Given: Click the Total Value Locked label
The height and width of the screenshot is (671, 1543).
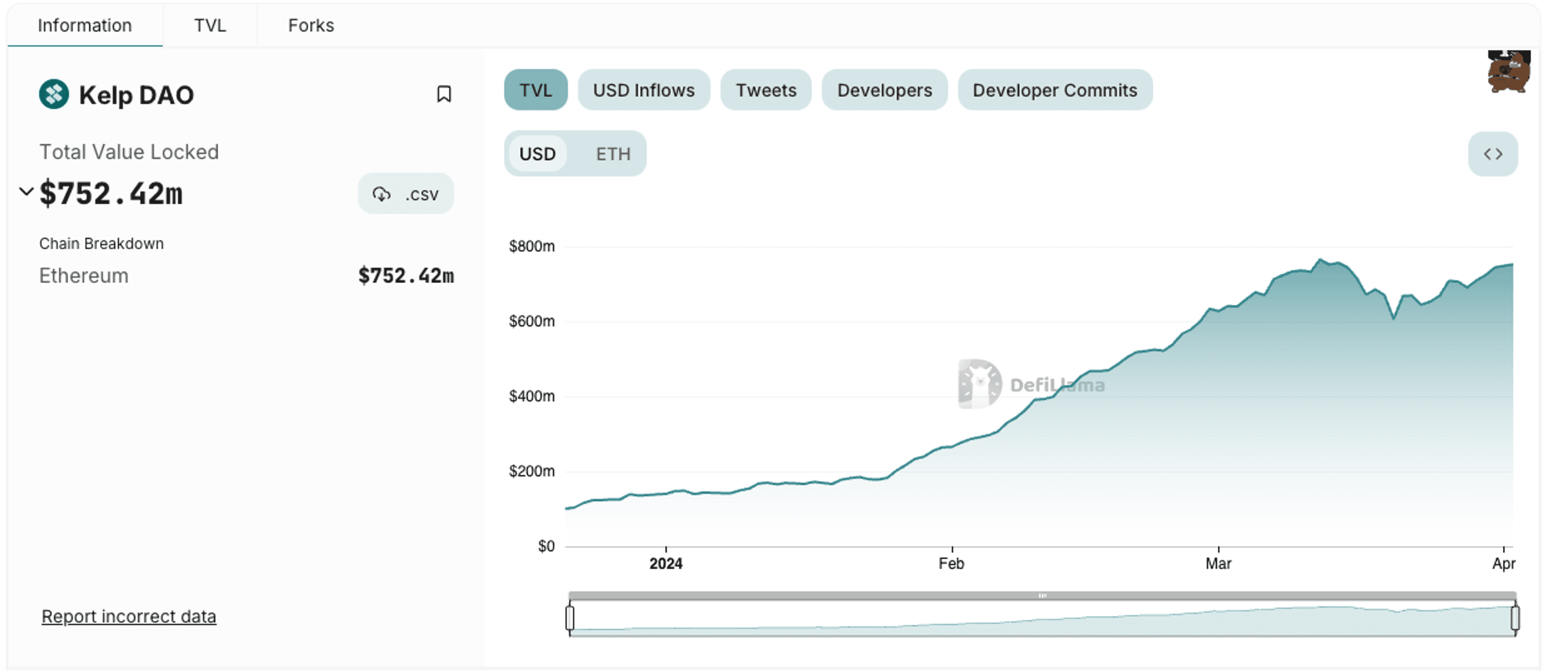Looking at the screenshot, I should tap(129, 152).
